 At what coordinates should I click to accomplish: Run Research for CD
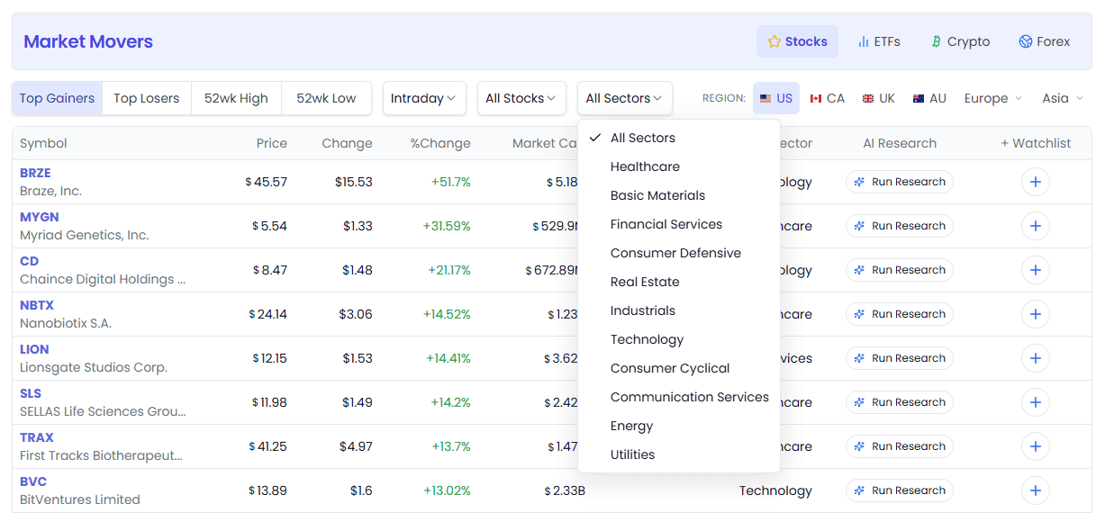click(x=899, y=270)
